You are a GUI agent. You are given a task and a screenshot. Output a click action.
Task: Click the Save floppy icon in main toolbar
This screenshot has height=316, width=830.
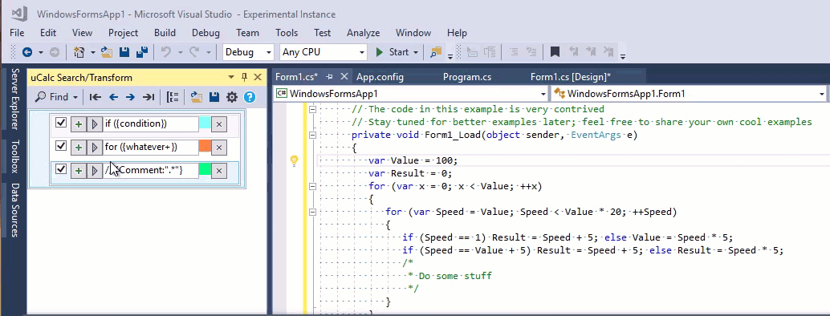[x=124, y=52]
